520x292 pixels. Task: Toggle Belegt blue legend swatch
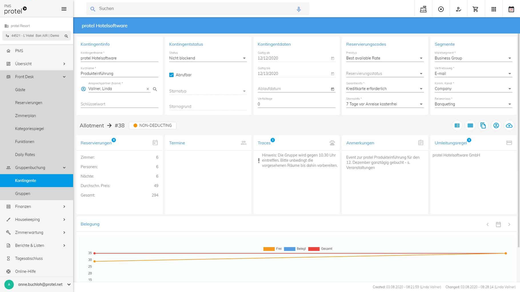(x=289, y=249)
